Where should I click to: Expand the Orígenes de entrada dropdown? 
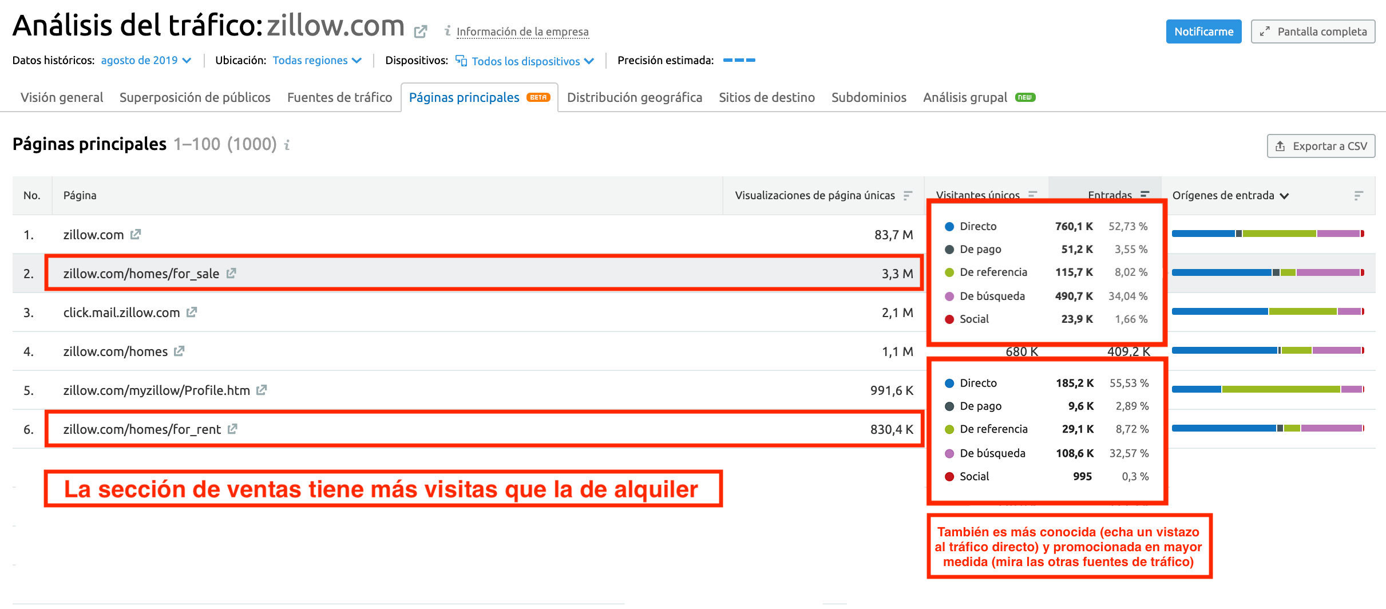1230,196
